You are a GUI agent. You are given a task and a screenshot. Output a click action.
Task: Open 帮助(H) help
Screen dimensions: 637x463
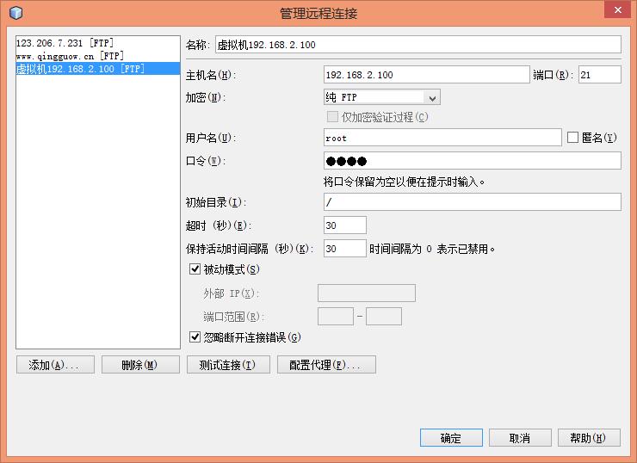coord(589,438)
